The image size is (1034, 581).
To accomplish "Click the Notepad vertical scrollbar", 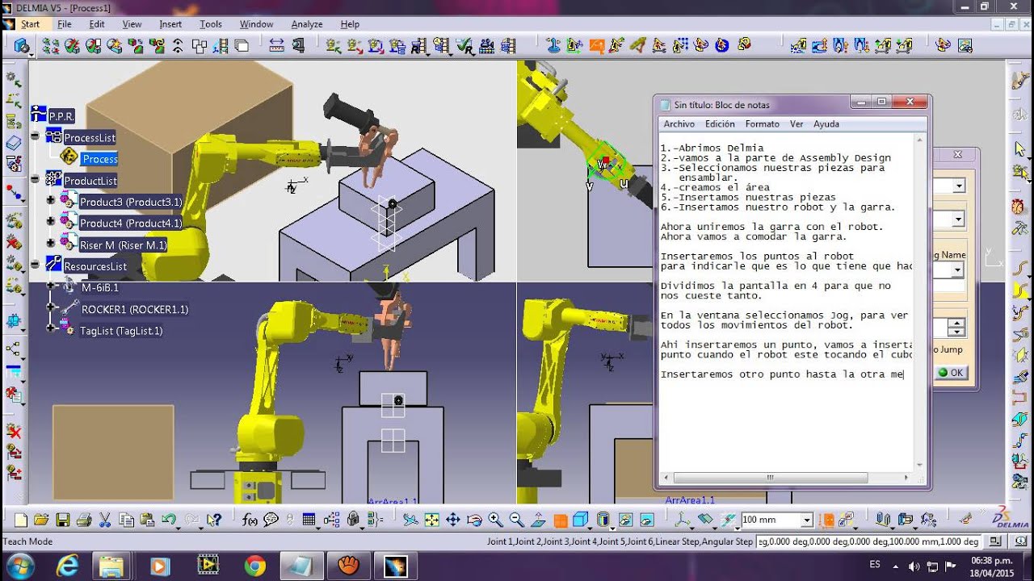I will [x=921, y=303].
